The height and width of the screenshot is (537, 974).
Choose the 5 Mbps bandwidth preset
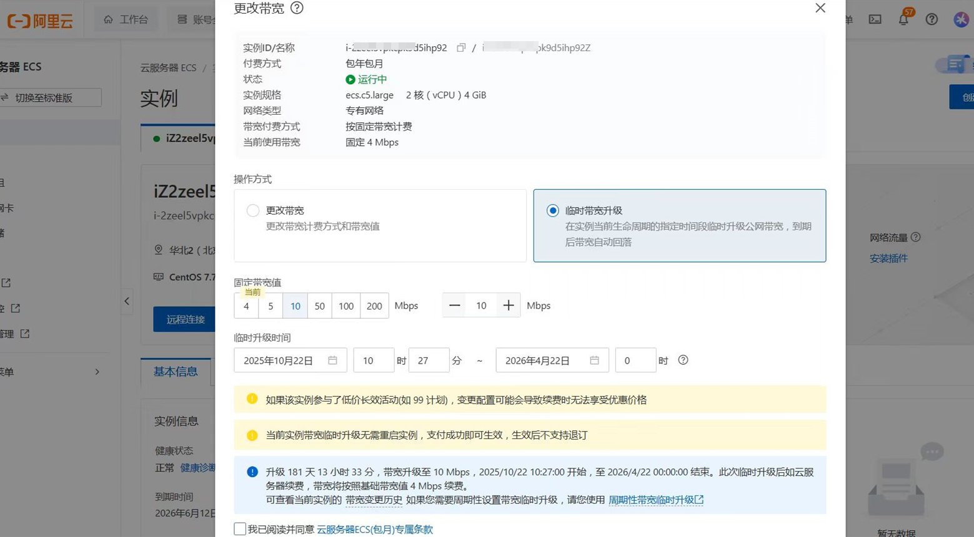point(271,306)
